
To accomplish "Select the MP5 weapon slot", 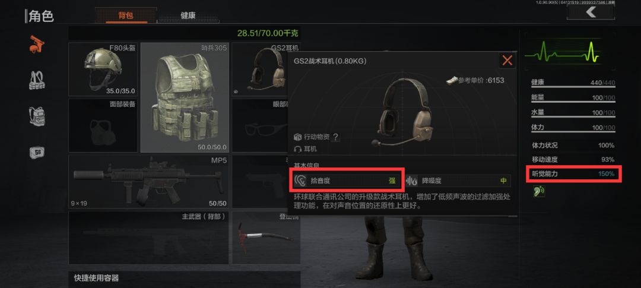I will [148, 182].
